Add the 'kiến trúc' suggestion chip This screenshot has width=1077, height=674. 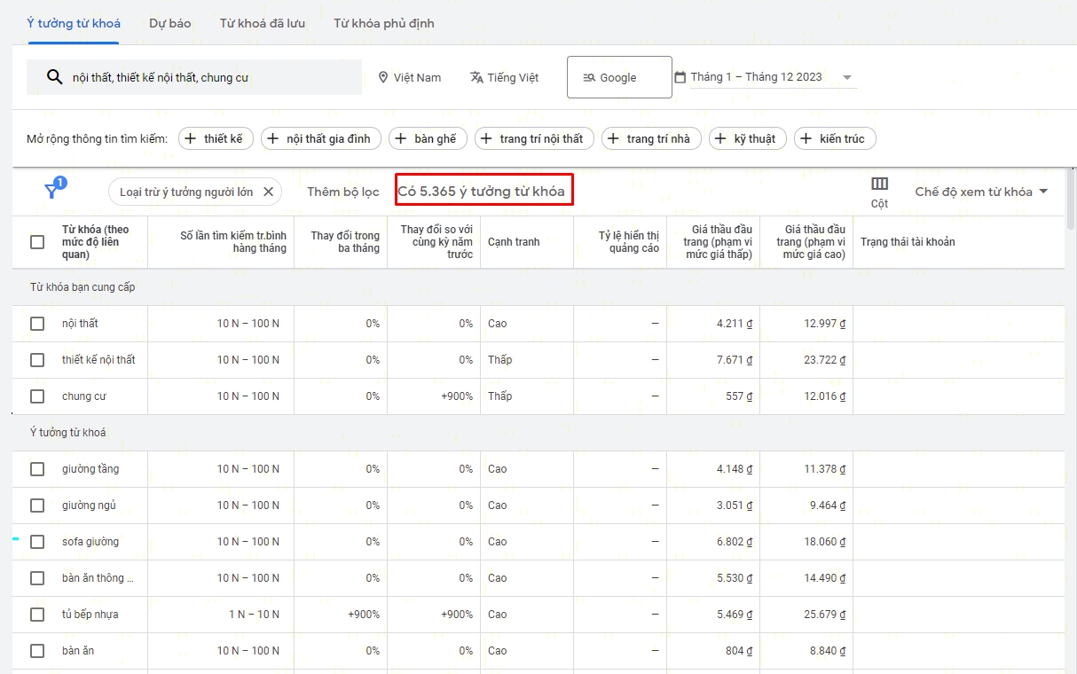[835, 138]
